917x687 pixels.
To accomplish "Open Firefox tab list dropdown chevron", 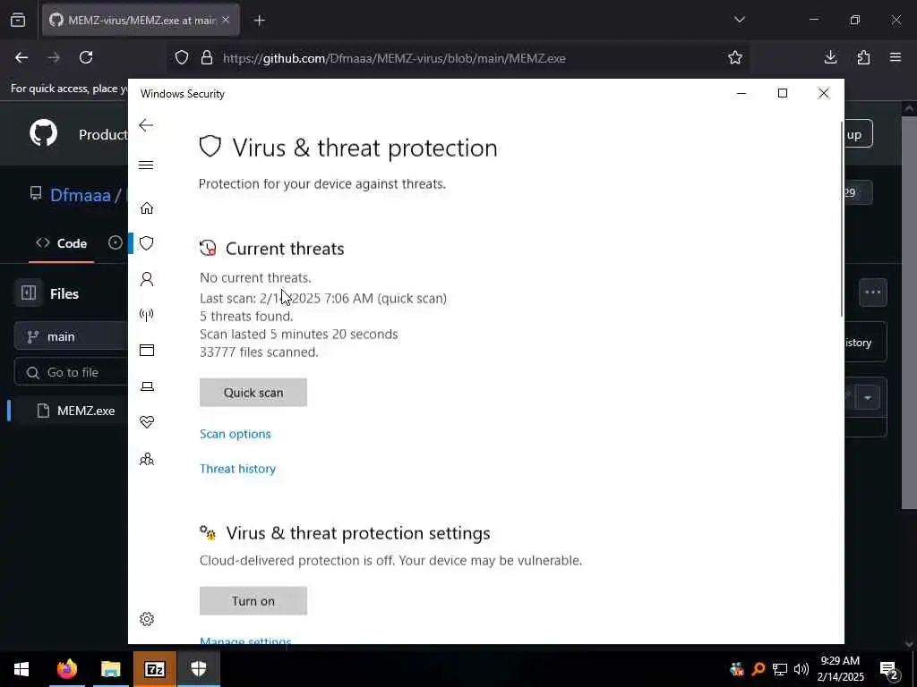I will click(x=740, y=20).
